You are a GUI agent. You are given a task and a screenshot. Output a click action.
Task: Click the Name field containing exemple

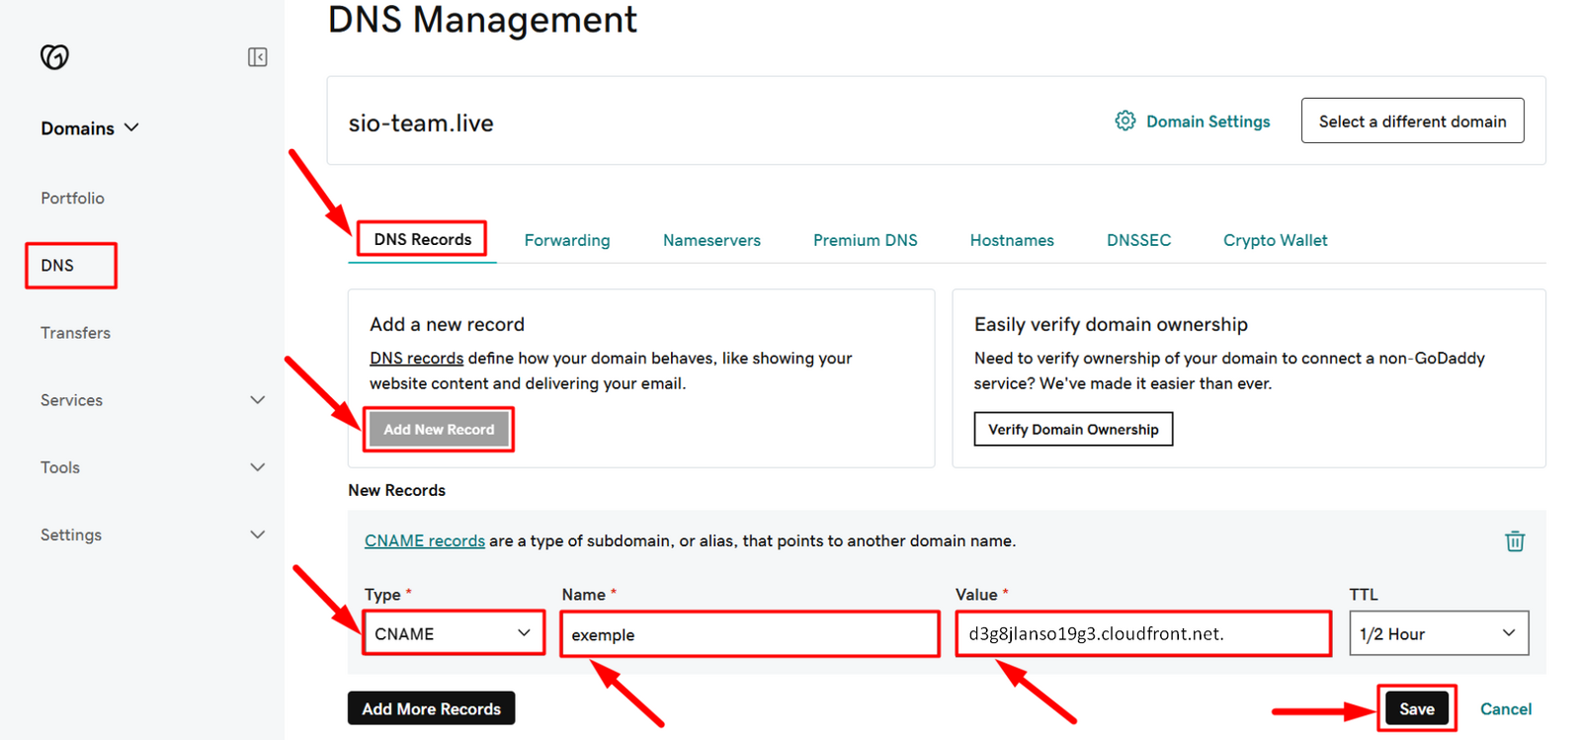tap(749, 633)
